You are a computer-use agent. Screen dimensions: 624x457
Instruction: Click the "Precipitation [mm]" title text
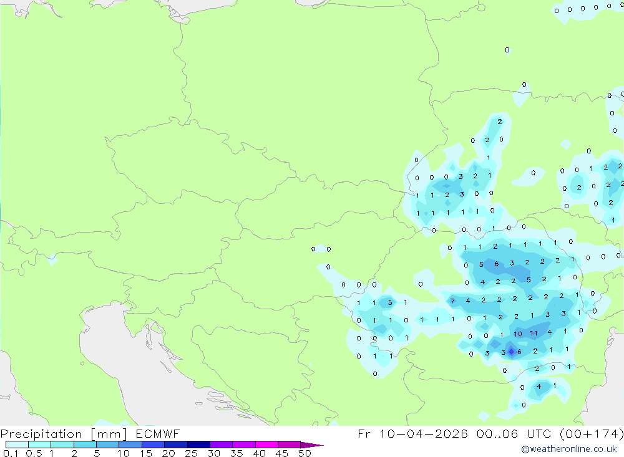tap(64, 434)
